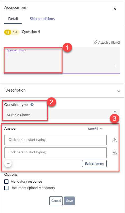Click the warning icon beside first answer

pos(115,140)
